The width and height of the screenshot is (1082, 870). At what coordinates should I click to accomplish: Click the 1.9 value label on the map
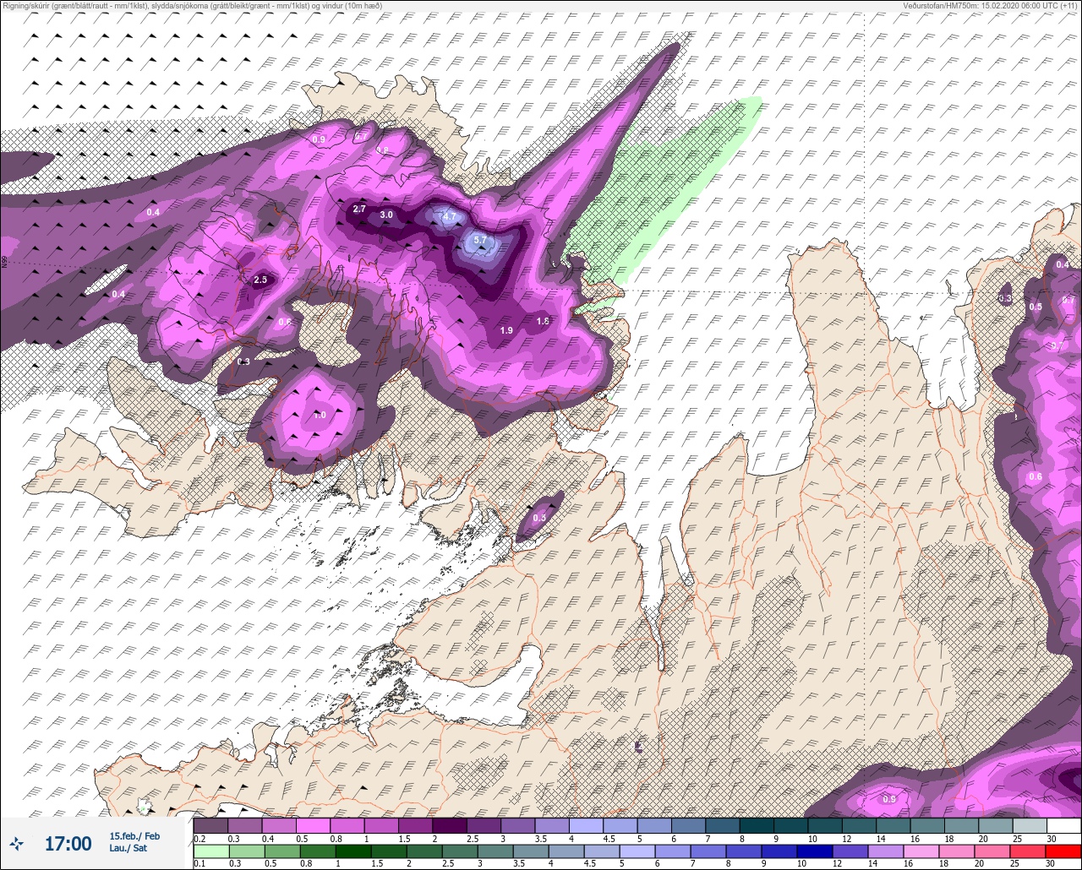(x=506, y=330)
